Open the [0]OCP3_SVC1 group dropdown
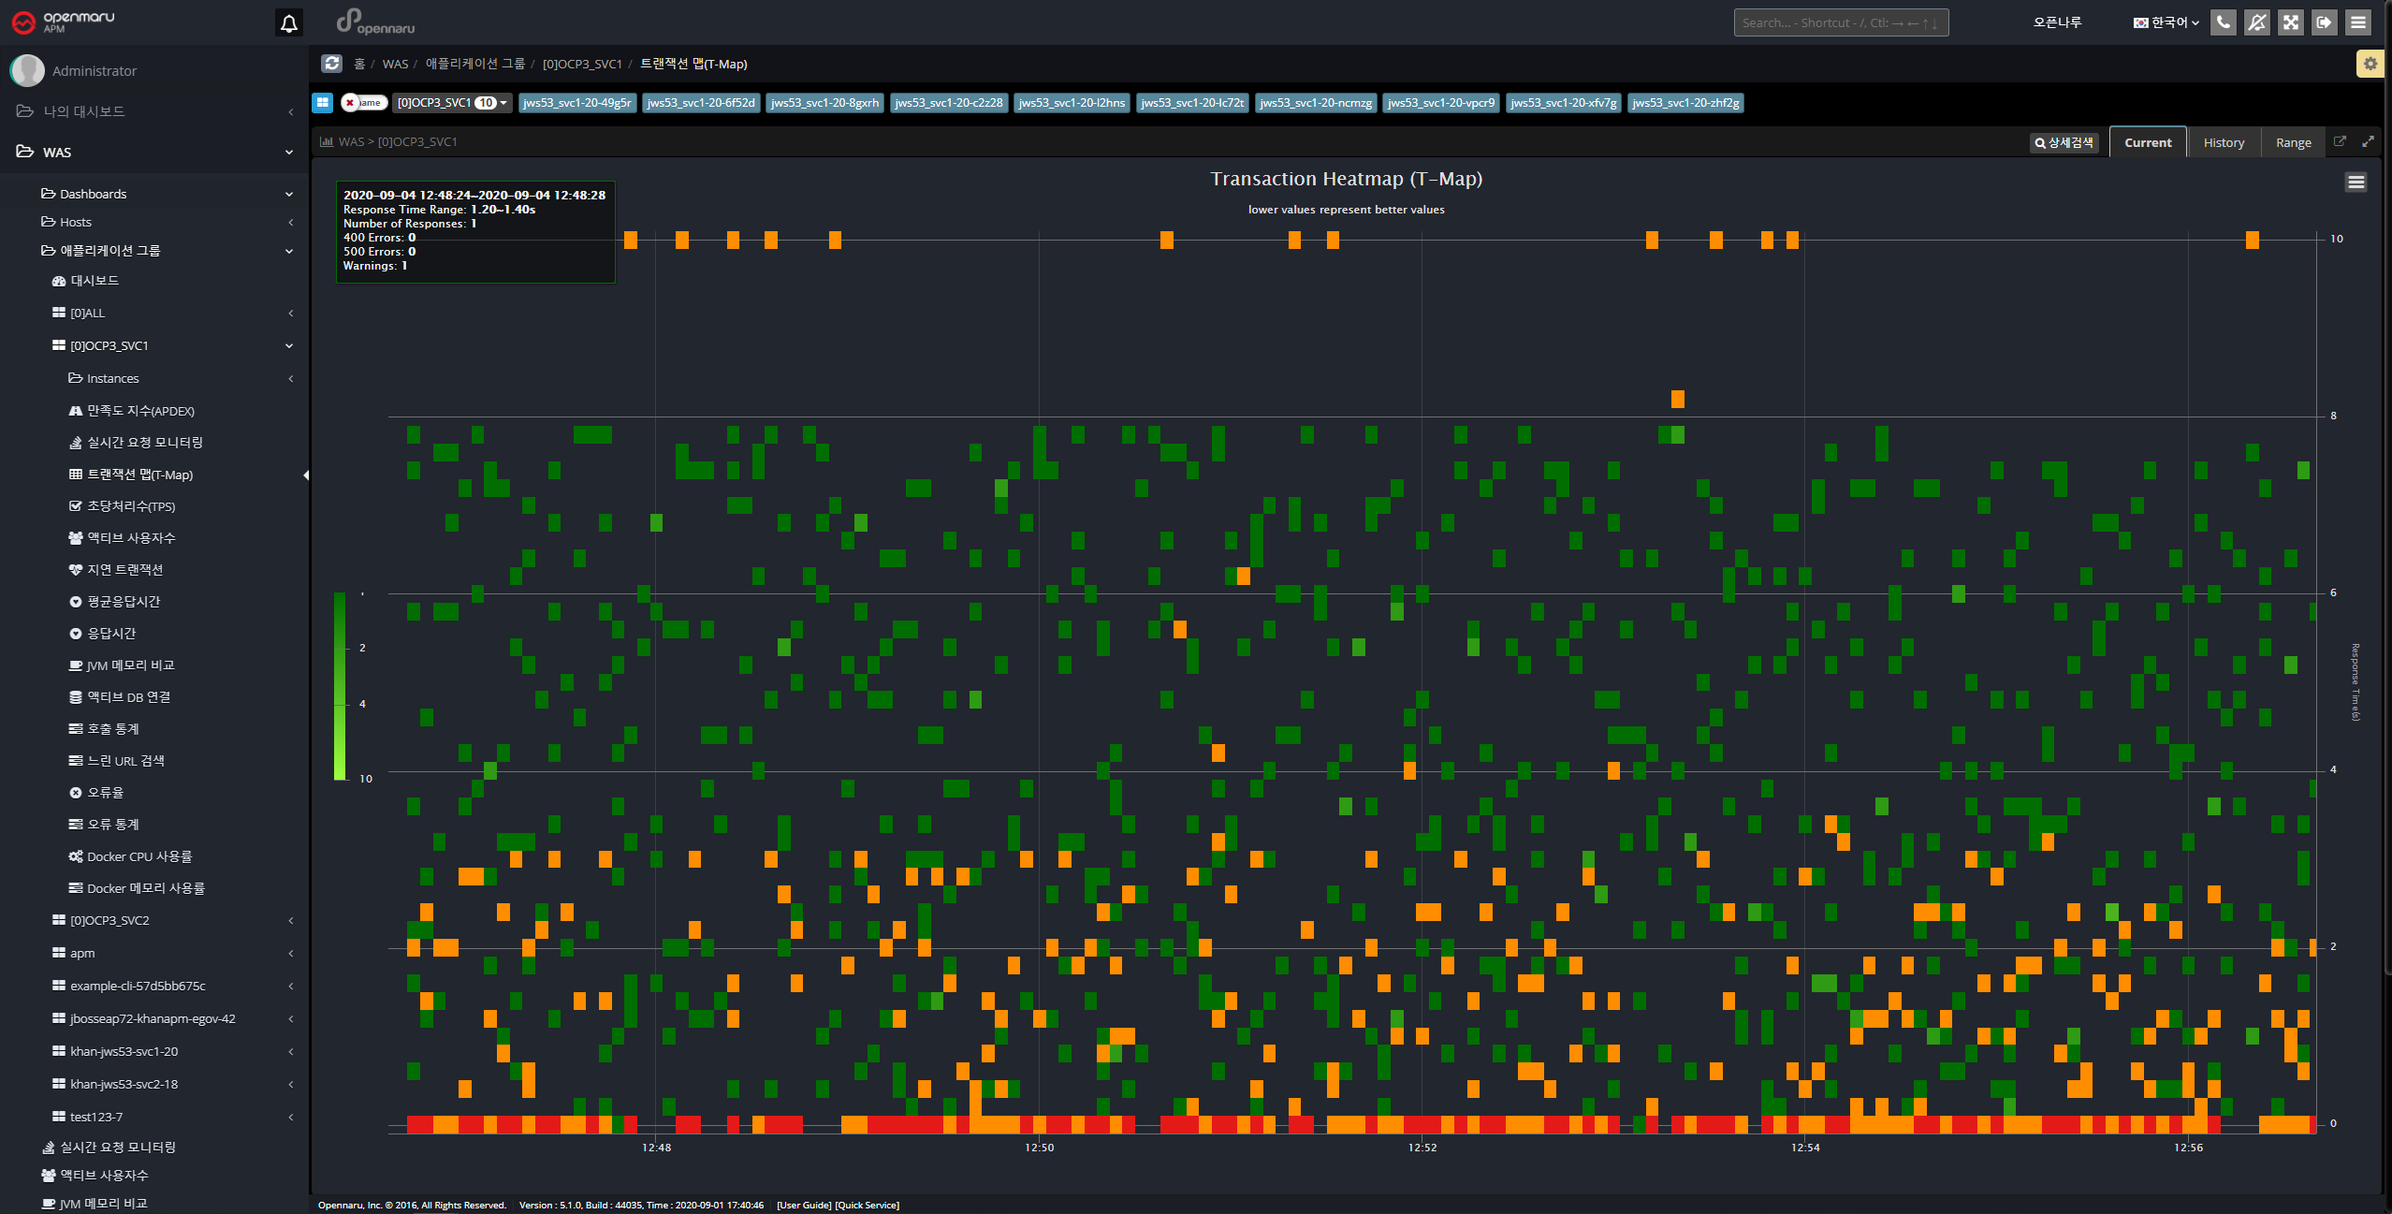This screenshot has width=2392, height=1214. (452, 103)
